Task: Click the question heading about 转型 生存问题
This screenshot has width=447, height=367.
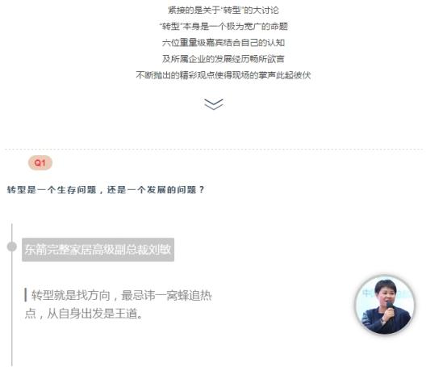Action: [x=106, y=190]
